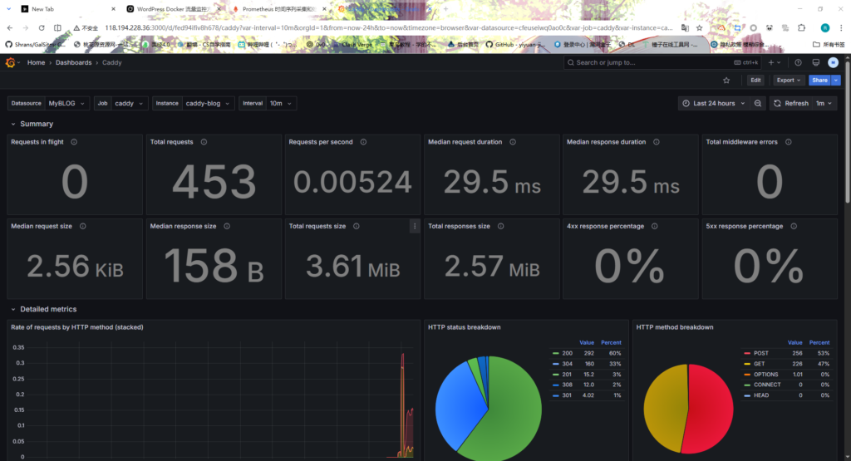
Task: Go to Dashboards breadcrumb
Action: coord(73,62)
